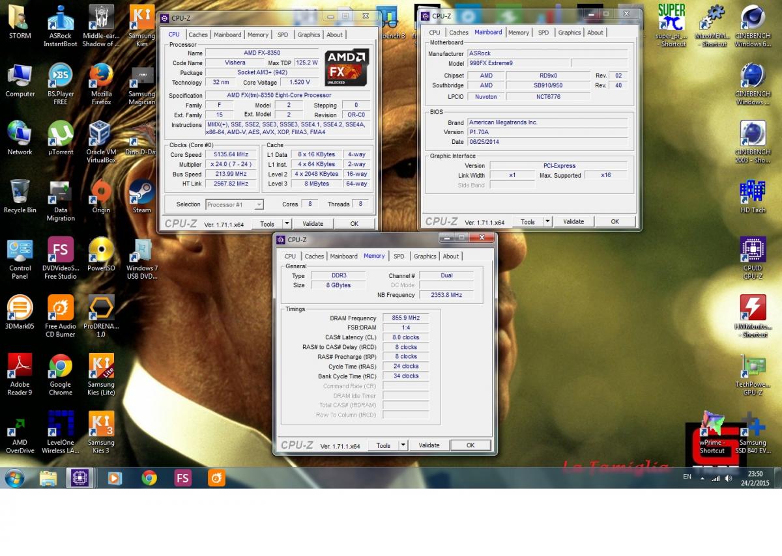Open the wPrime shortcut icon

click(712, 433)
